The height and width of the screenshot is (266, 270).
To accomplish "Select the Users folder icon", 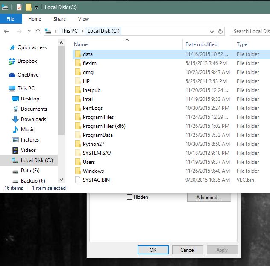I will point(78,162).
